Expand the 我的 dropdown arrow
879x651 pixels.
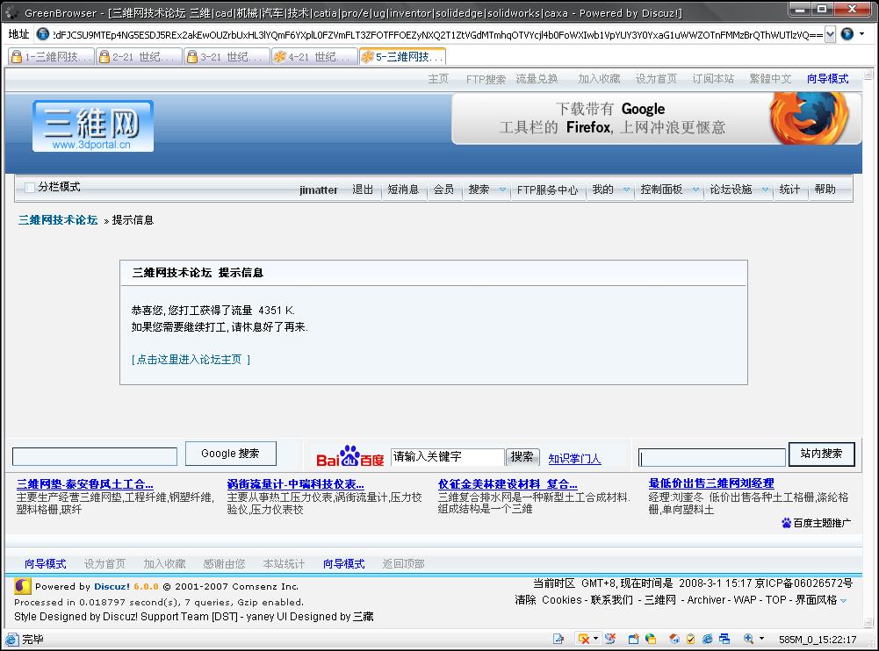coord(626,190)
